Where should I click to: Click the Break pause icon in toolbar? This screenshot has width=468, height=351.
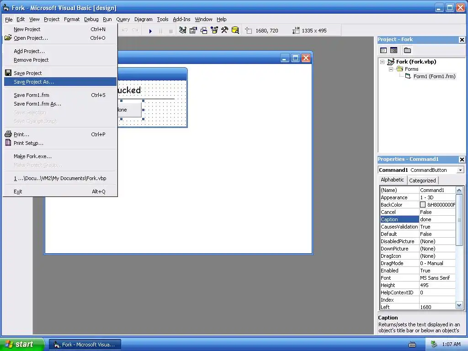tap(160, 31)
